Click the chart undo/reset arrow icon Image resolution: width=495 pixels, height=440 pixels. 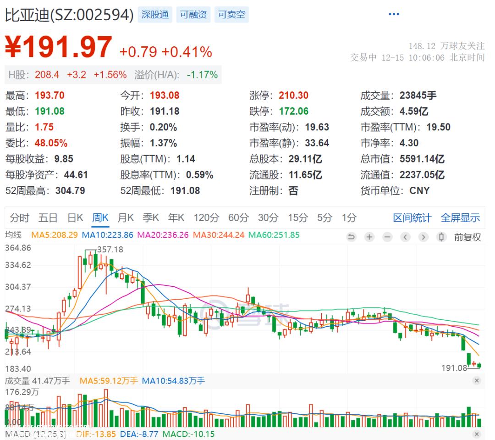[351, 237]
